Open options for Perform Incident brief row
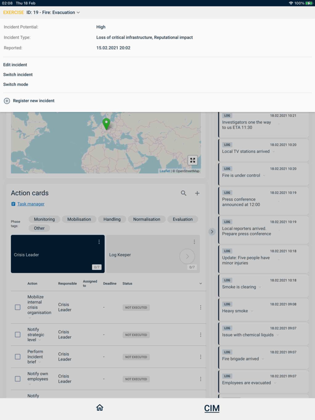The image size is (315, 420). [x=201, y=357]
